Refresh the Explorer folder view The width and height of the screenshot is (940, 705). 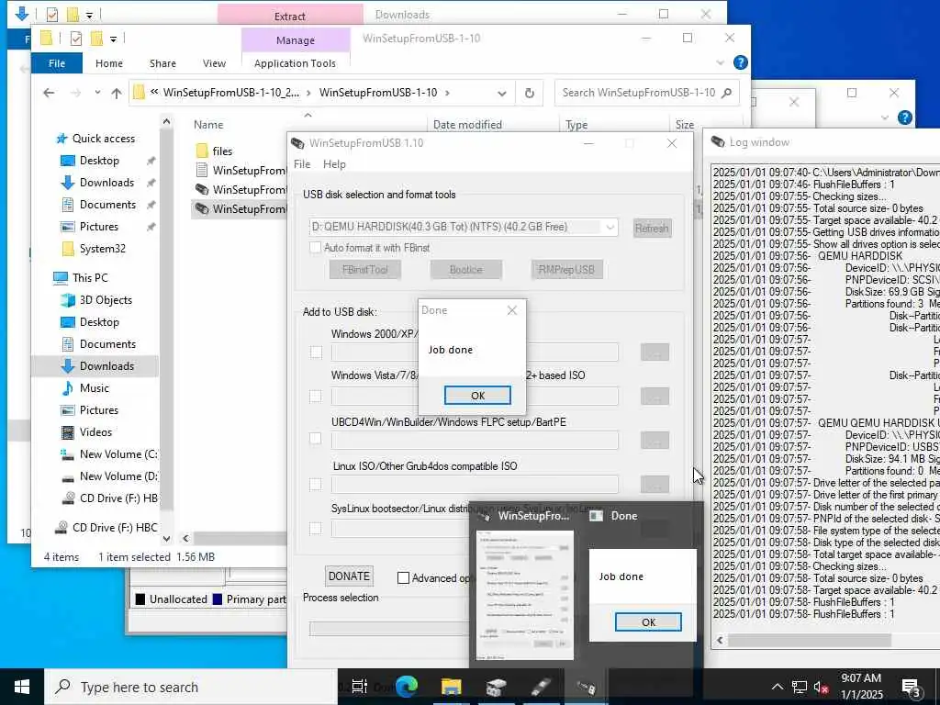pyautogui.click(x=529, y=93)
